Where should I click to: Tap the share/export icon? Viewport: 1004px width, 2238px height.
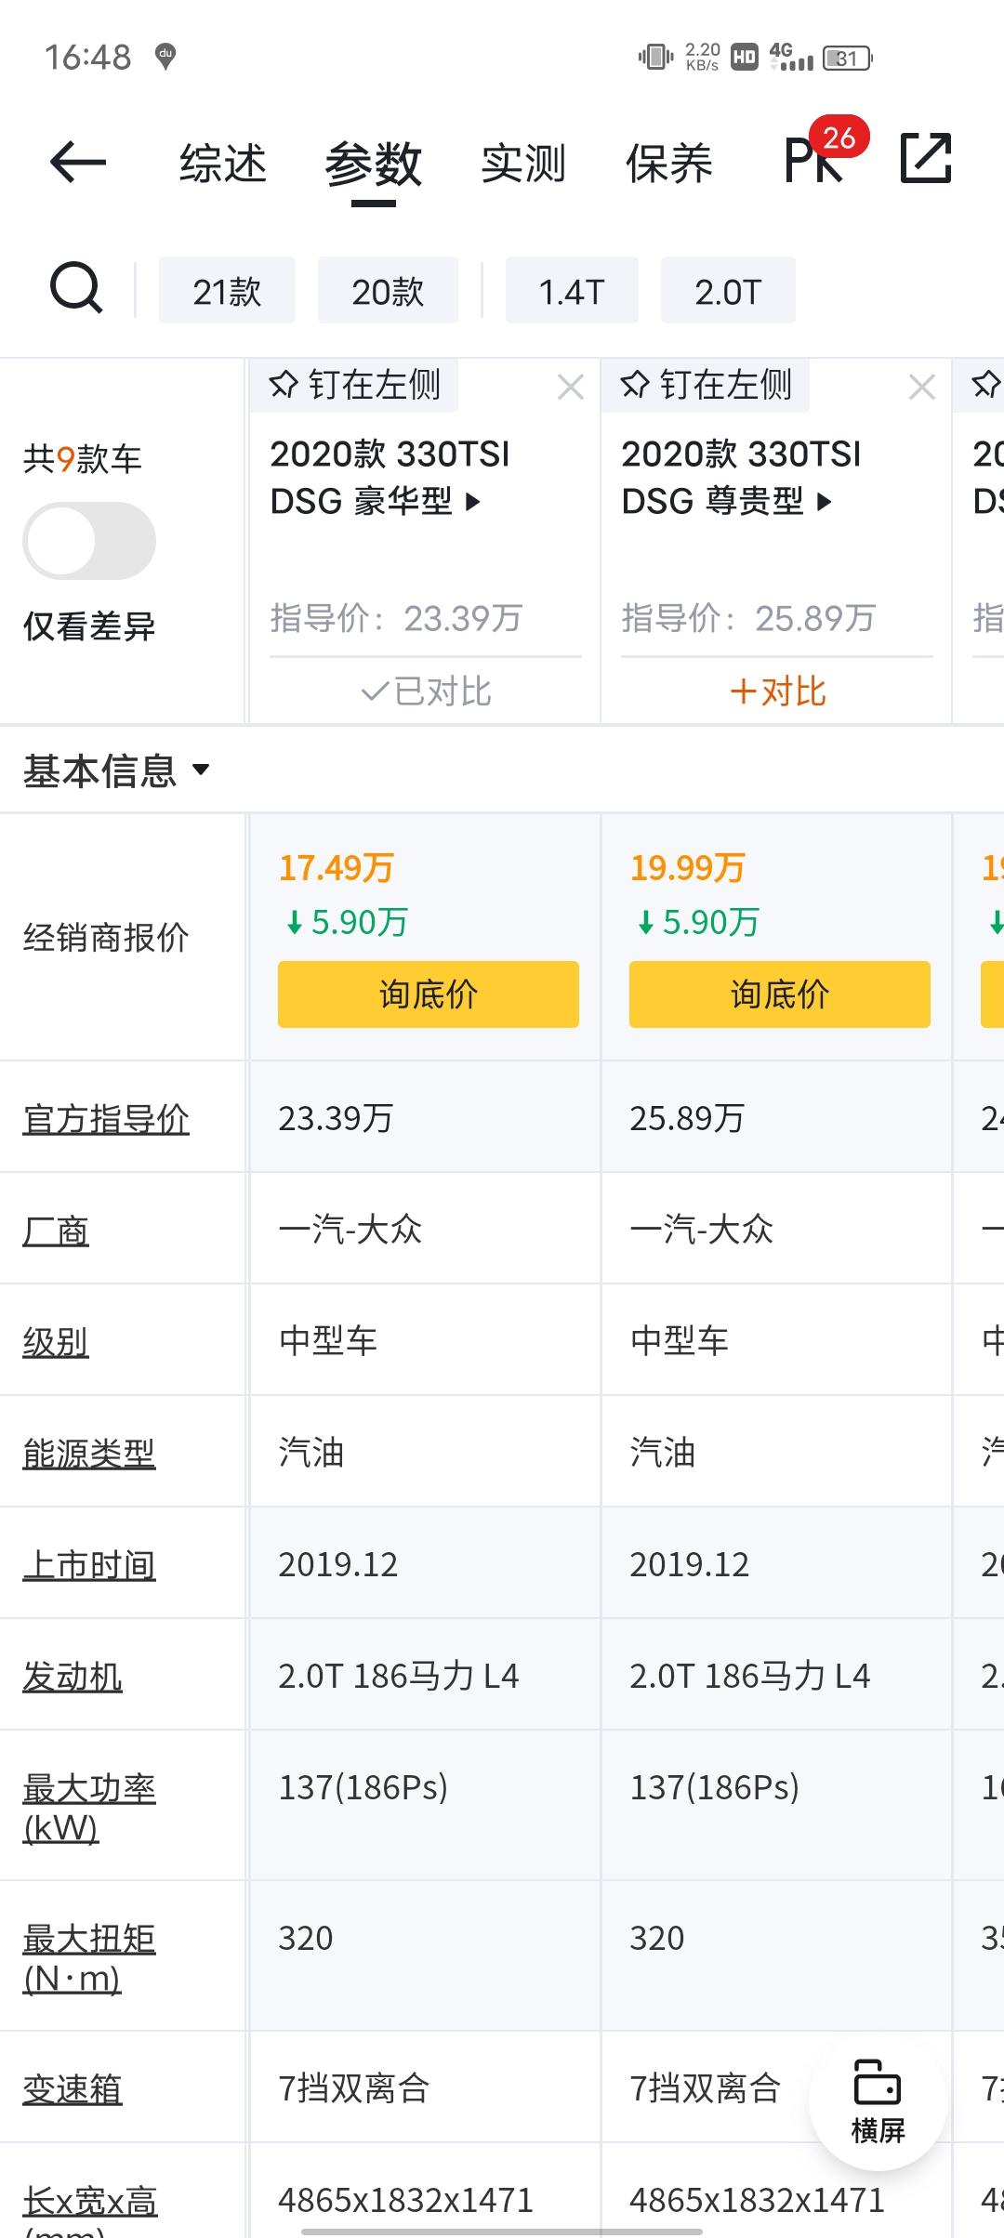click(x=926, y=158)
